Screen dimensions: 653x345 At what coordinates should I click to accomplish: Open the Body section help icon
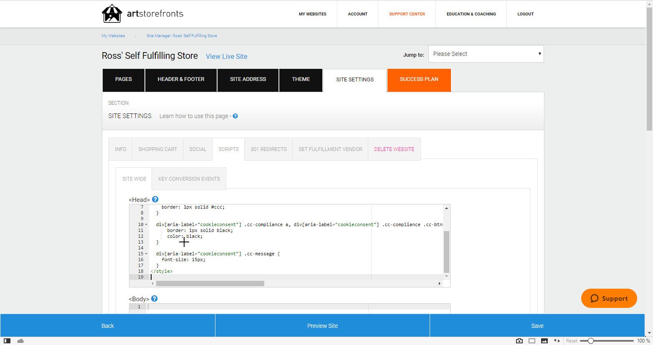pos(154,299)
